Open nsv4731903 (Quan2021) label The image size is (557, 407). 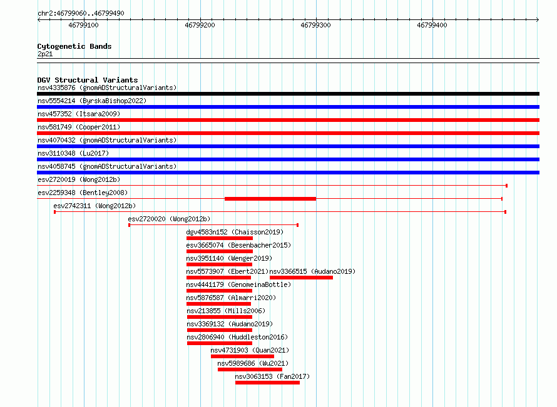tap(250, 350)
